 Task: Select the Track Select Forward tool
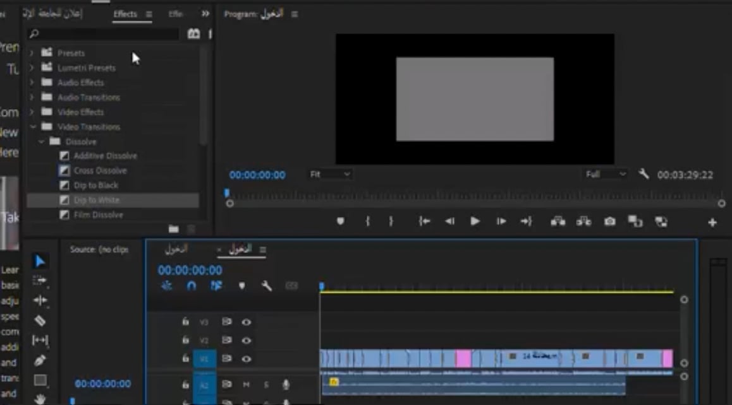click(40, 281)
